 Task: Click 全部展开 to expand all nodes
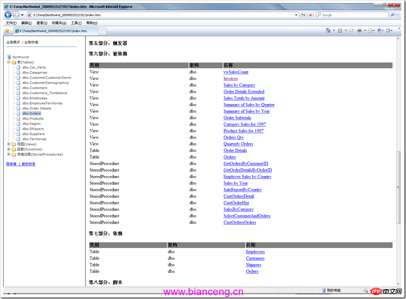tap(13, 42)
